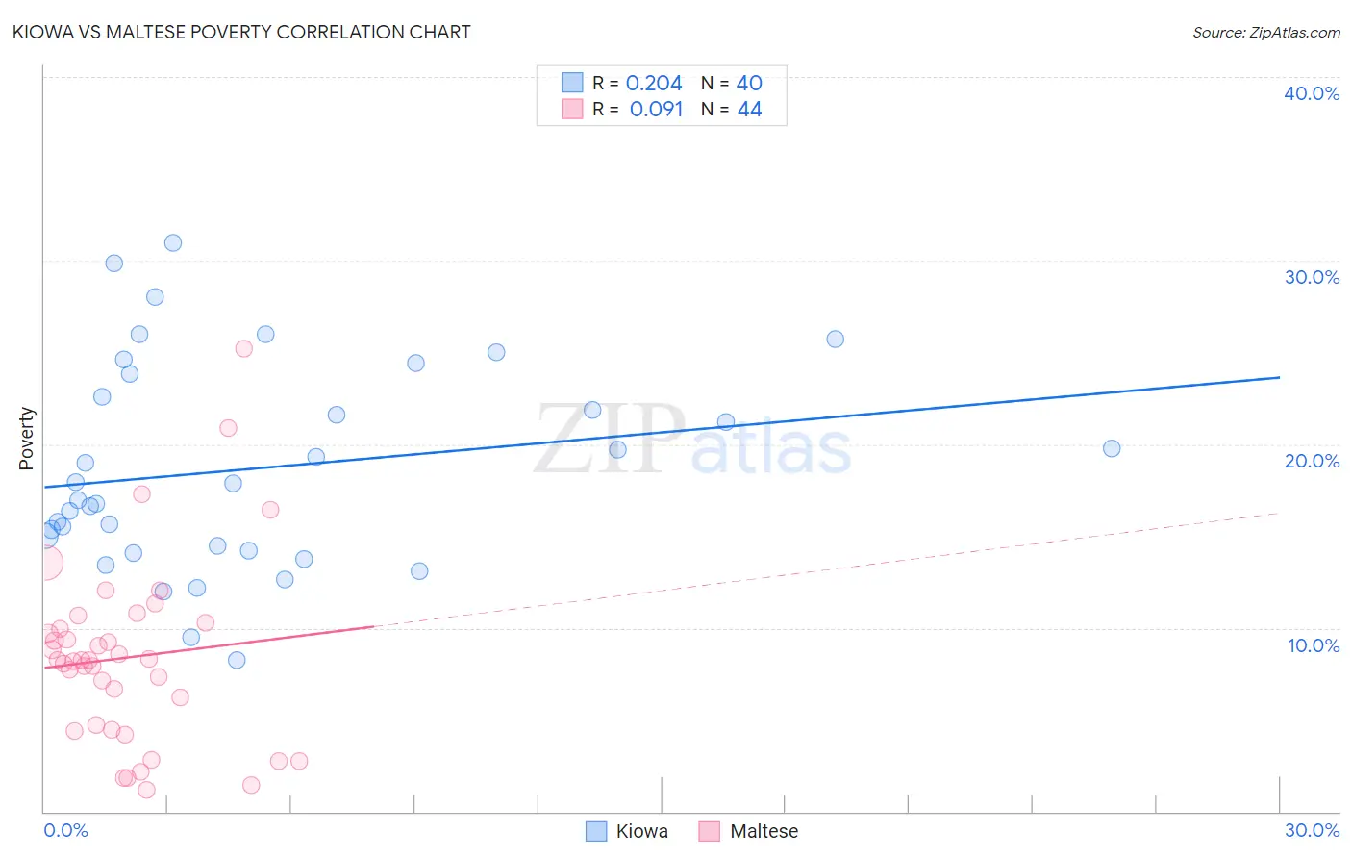
Task: Click the pink Maltese legend swatch at bottom
Action: [x=710, y=831]
